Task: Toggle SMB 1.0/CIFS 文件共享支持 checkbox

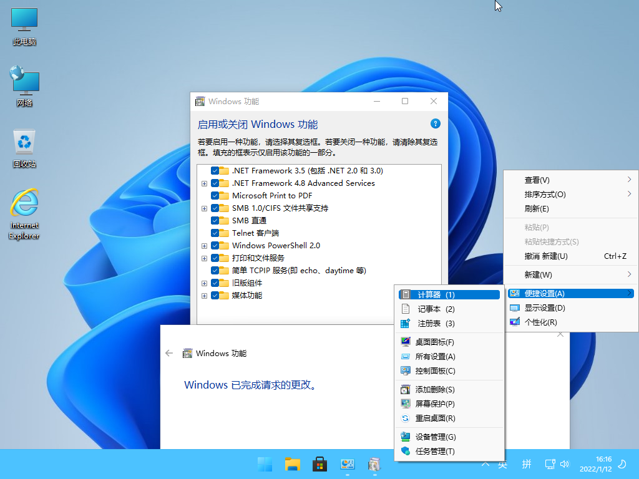Action: pos(215,208)
